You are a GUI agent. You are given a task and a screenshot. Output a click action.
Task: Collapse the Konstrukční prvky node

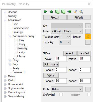click(10, 36)
